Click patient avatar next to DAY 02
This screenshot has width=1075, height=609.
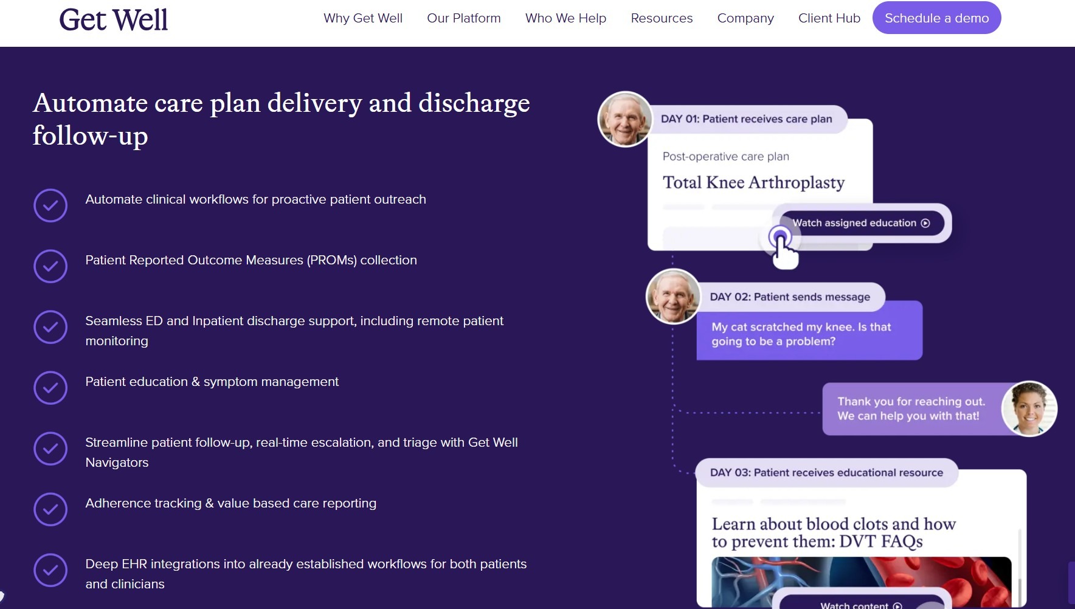[x=673, y=297]
